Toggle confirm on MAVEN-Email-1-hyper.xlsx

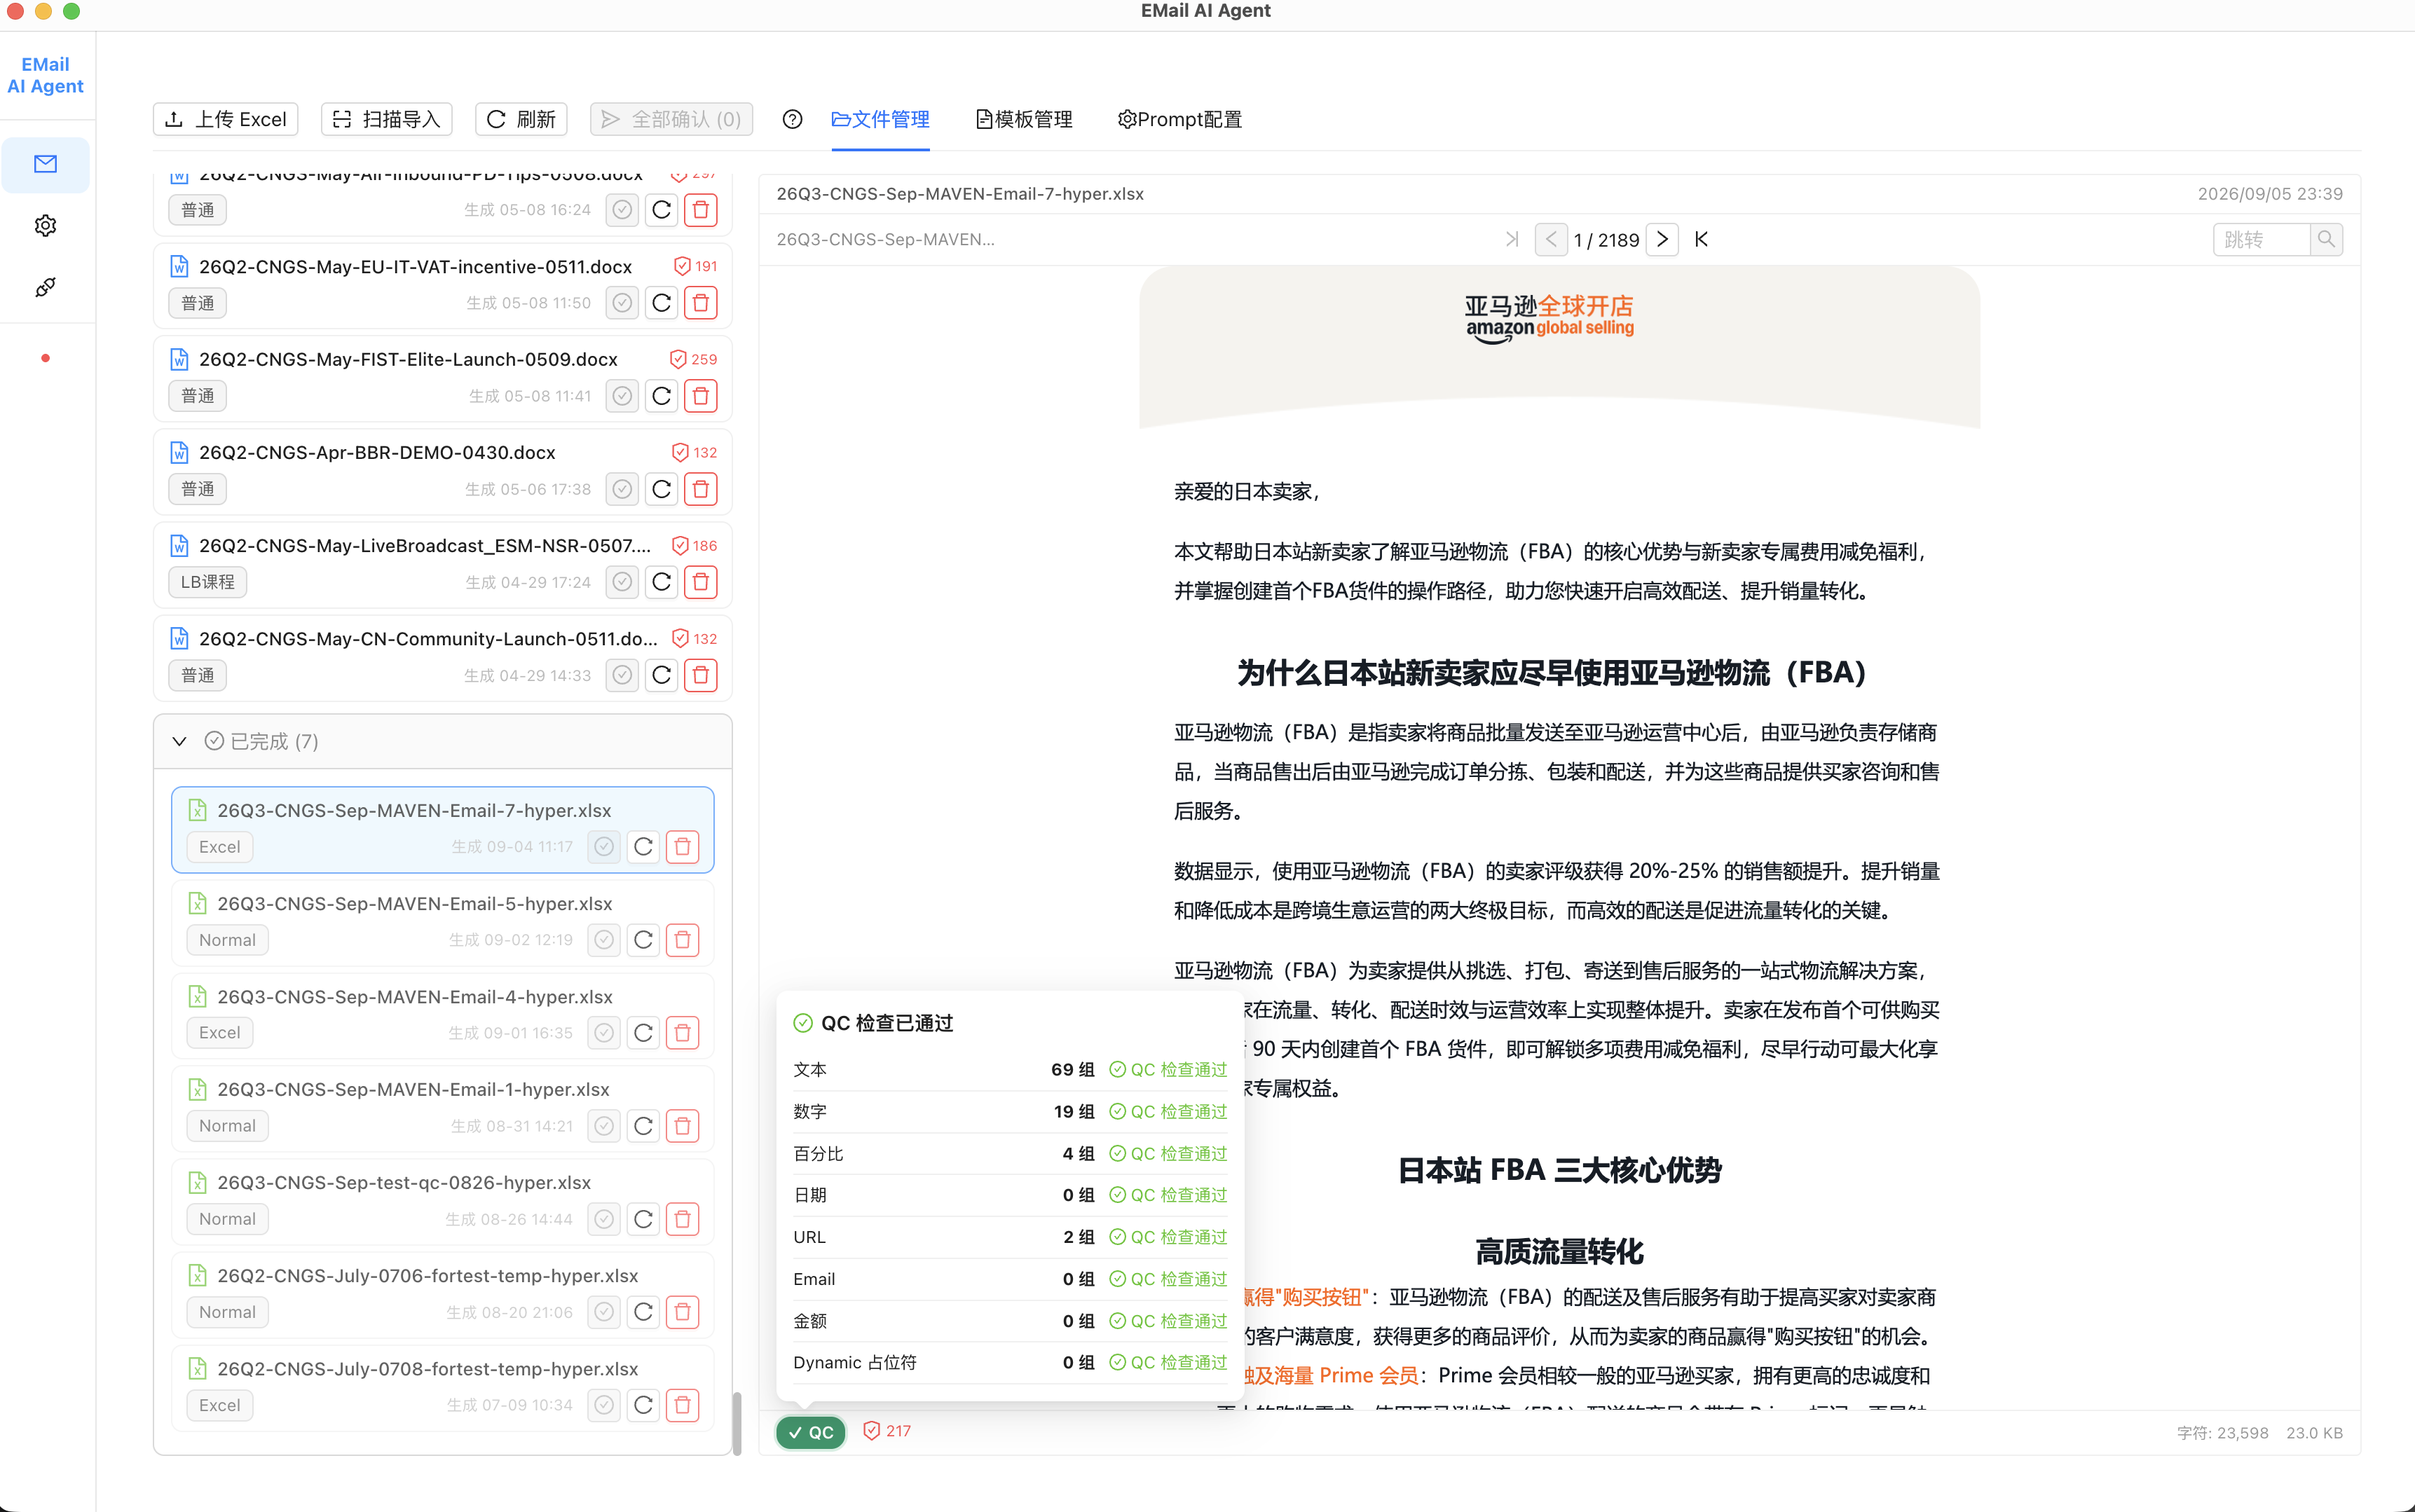(x=604, y=1126)
